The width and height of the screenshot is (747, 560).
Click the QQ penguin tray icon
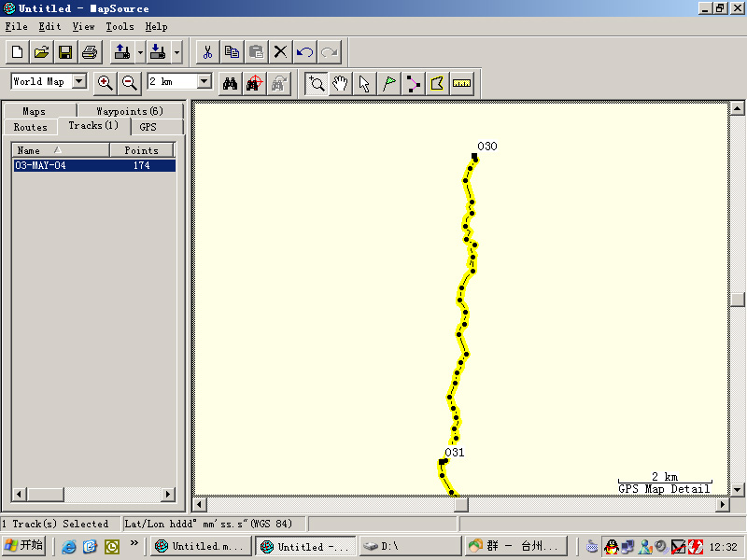(611, 546)
